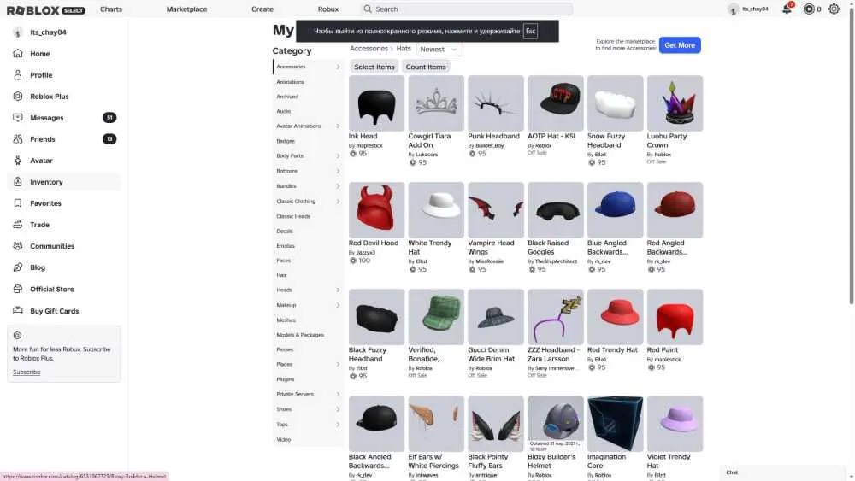Expand the Accessories category chevron

click(338, 67)
